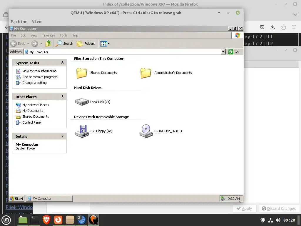Open My Network Places link
This screenshot has width=301, height=226.
pyautogui.click(x=36, y=105)
